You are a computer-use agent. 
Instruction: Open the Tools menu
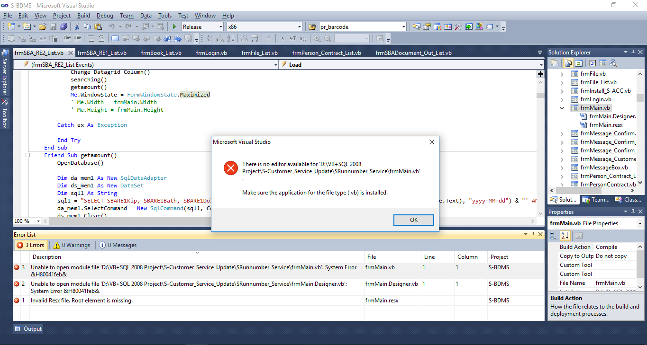click(165, 16)
